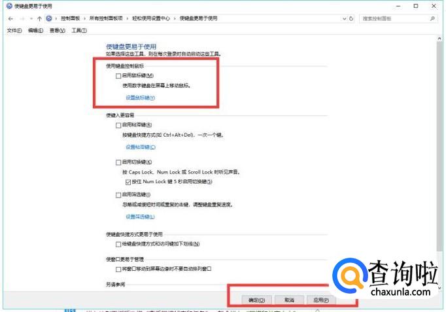Click the 应用(P) button
This screenshot has width=446, height=312.
321,300
